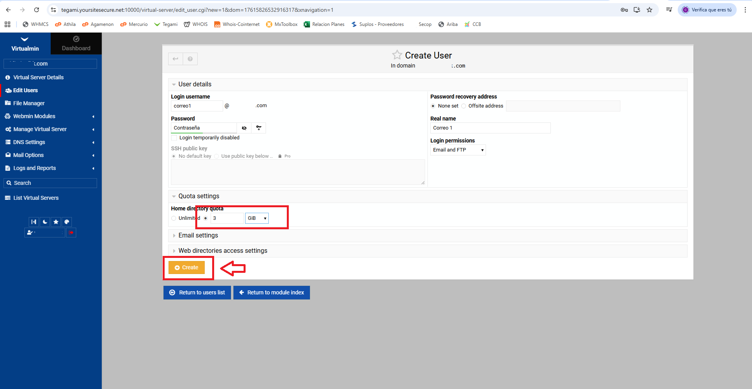Screen dimensions: 752x389
Task: Check the Login temporarily disabled checkbox
Action: pyautogui.click(x=174, y=138)
